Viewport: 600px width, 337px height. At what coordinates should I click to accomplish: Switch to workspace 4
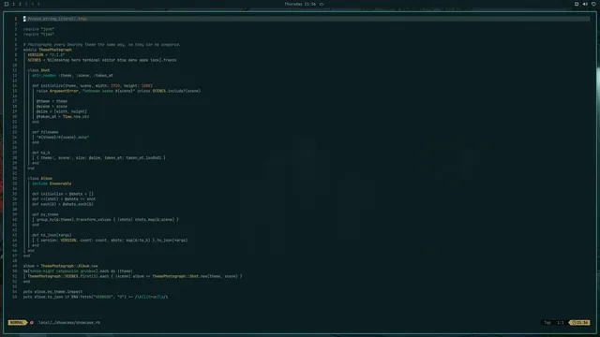[32, 4]
